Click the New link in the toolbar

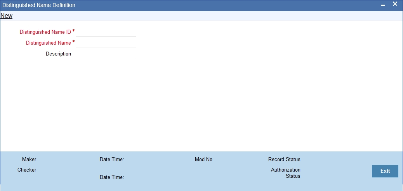coord(7,16)
